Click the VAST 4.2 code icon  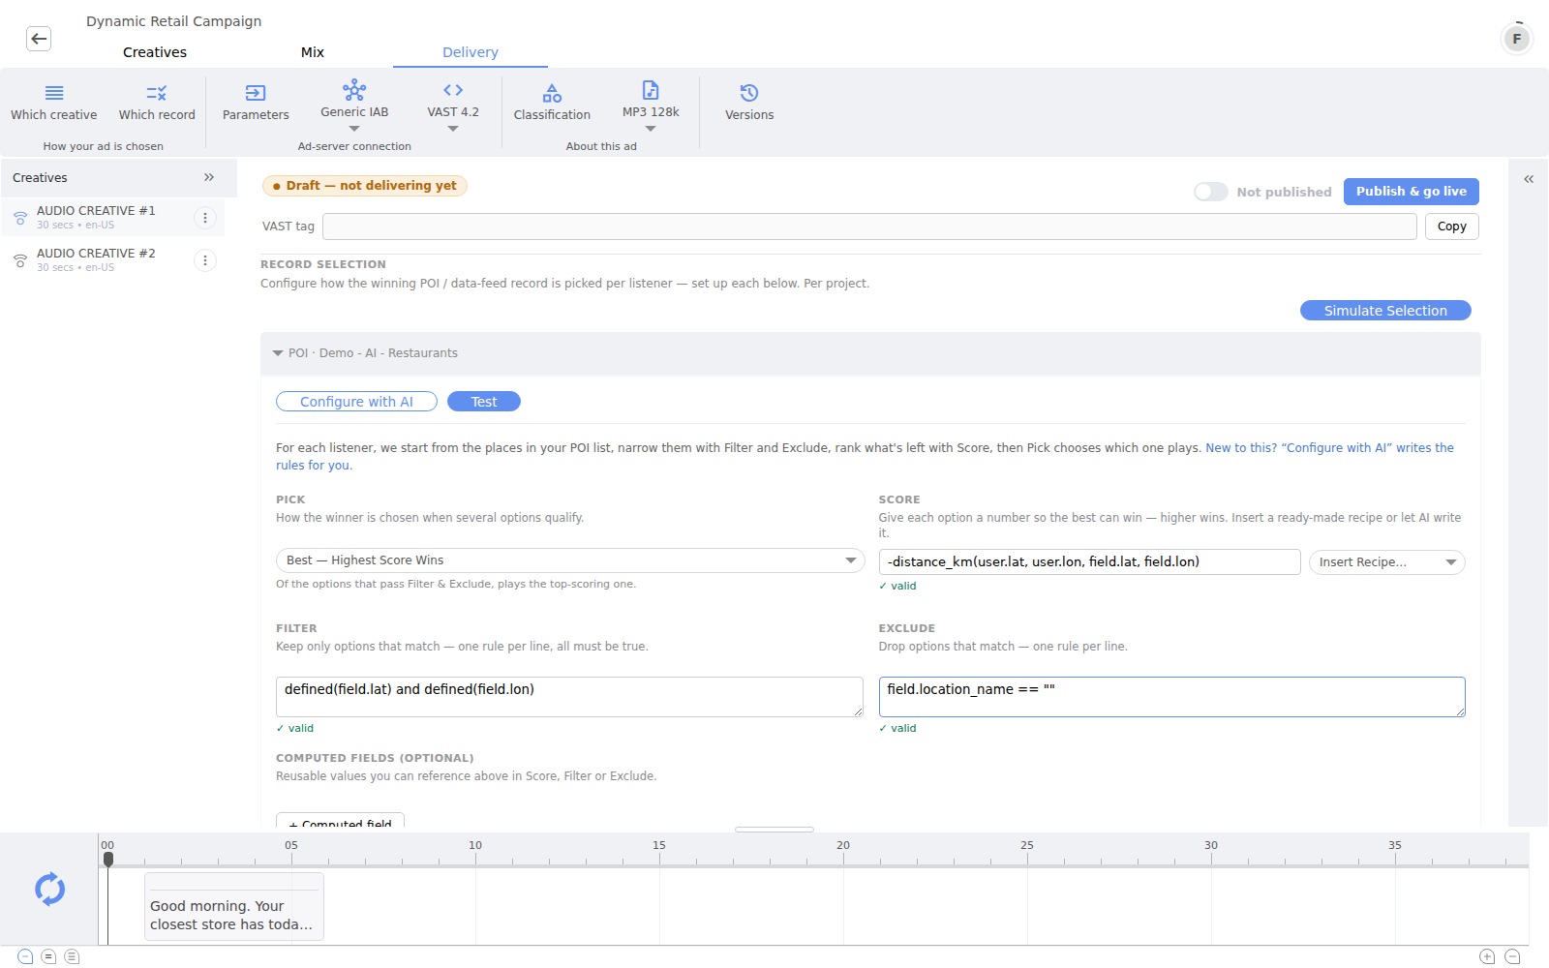click(453, 90)
